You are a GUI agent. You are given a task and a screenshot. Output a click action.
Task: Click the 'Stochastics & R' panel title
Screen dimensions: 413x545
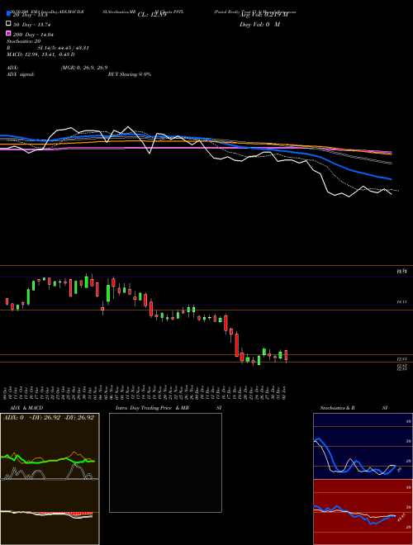tap(337, 408)
